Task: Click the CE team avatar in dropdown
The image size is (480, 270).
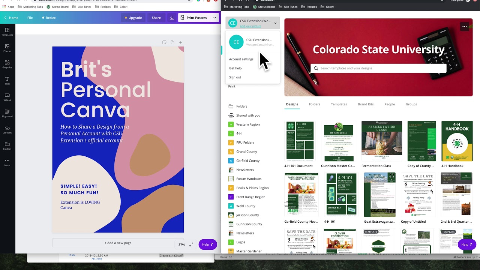Action: (x=236, y=42)
